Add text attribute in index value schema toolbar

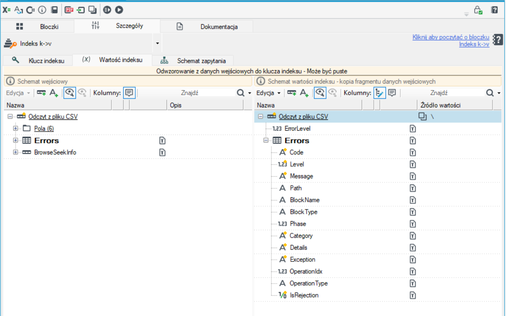point(304,93)
